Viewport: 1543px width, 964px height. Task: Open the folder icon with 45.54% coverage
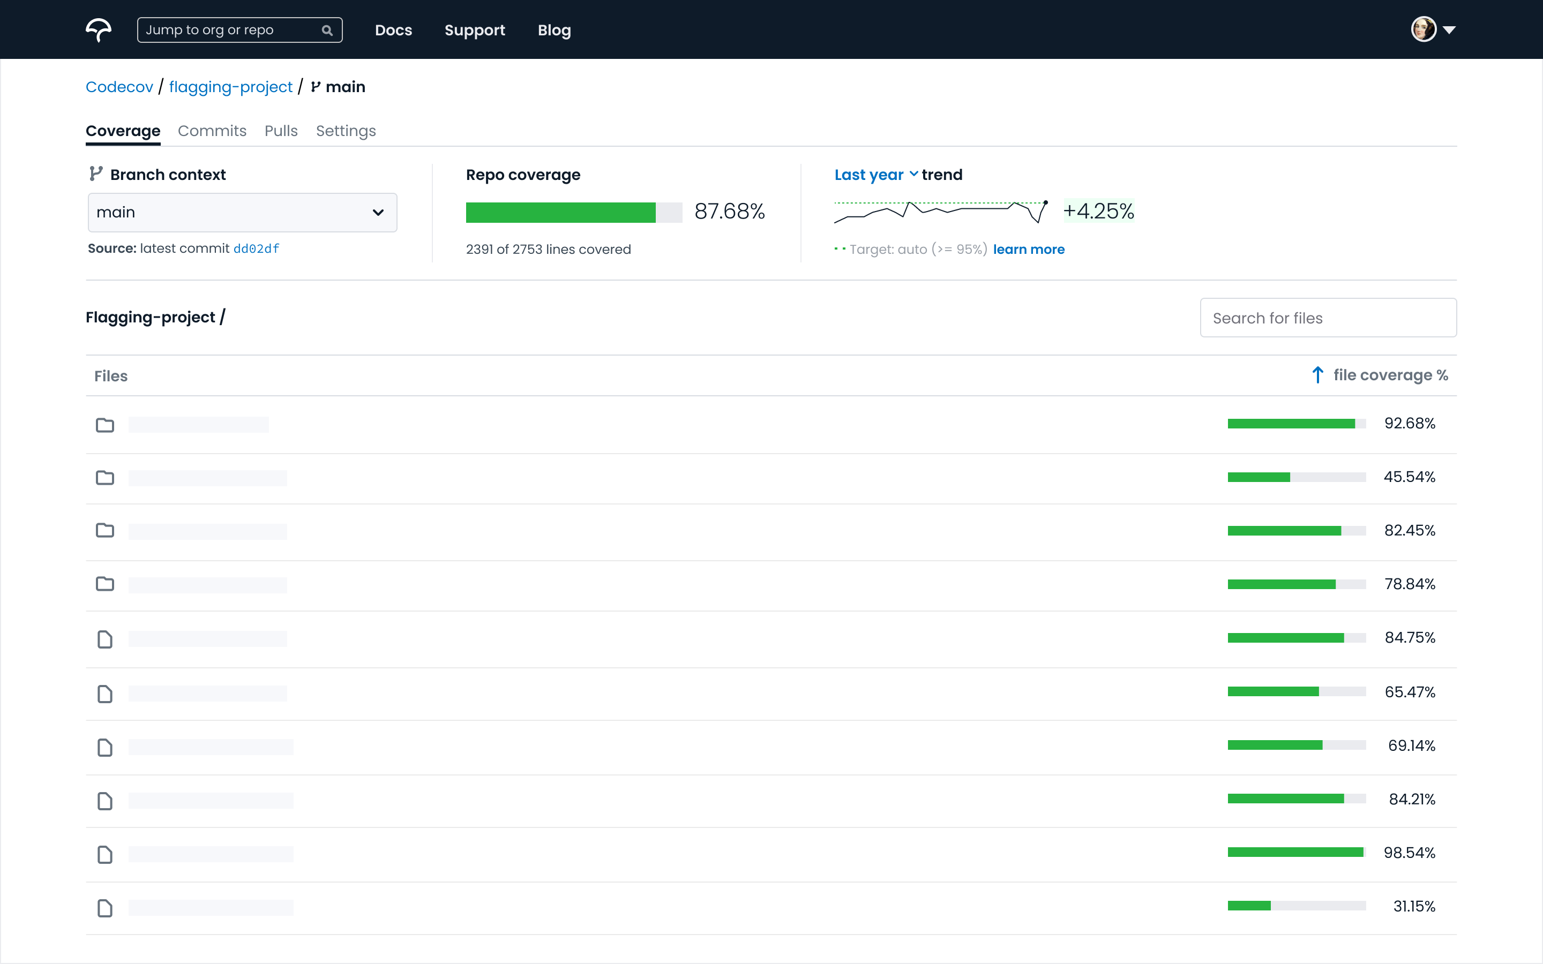tap(104, 478)
